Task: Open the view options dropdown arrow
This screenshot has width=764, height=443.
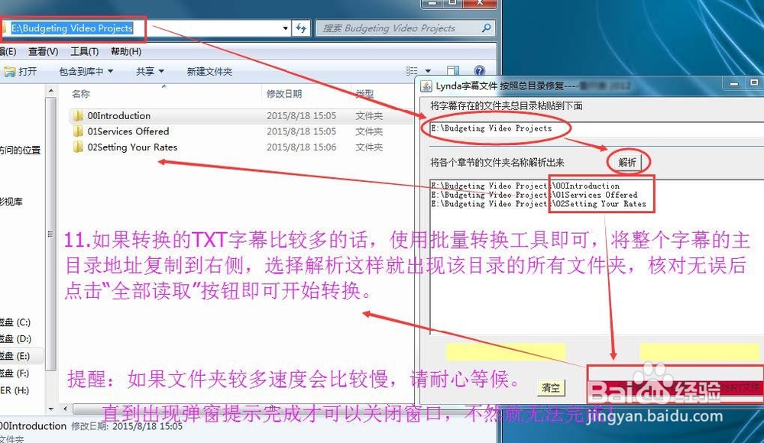Action: (428, 71)
